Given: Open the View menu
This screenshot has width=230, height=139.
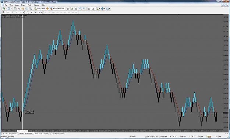Looking at the screenshot, I should coord(11,5).
